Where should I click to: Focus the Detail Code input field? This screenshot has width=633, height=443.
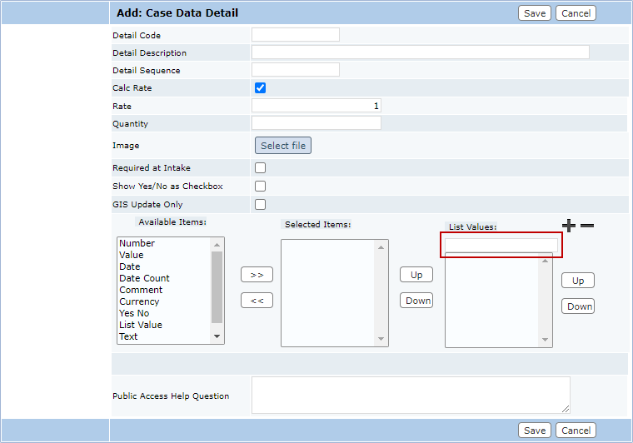(x=296, y=35)
